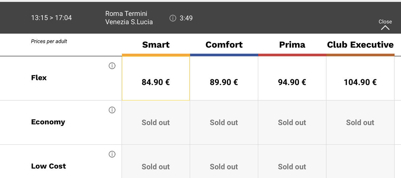Click the info icon beside journey duration 3:49
This screenshot has height=178, width=401.
point(173,18)
